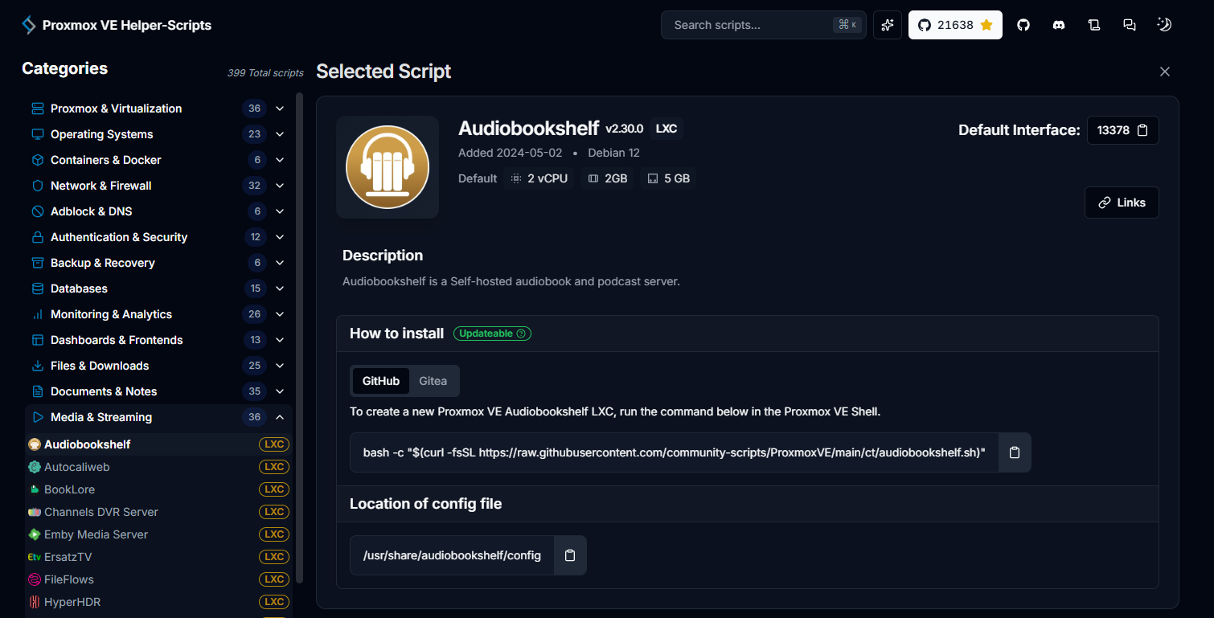The image size is (1214, 618).
Task: Select the GitHub install tab
Action: click(x=381, y=381)
